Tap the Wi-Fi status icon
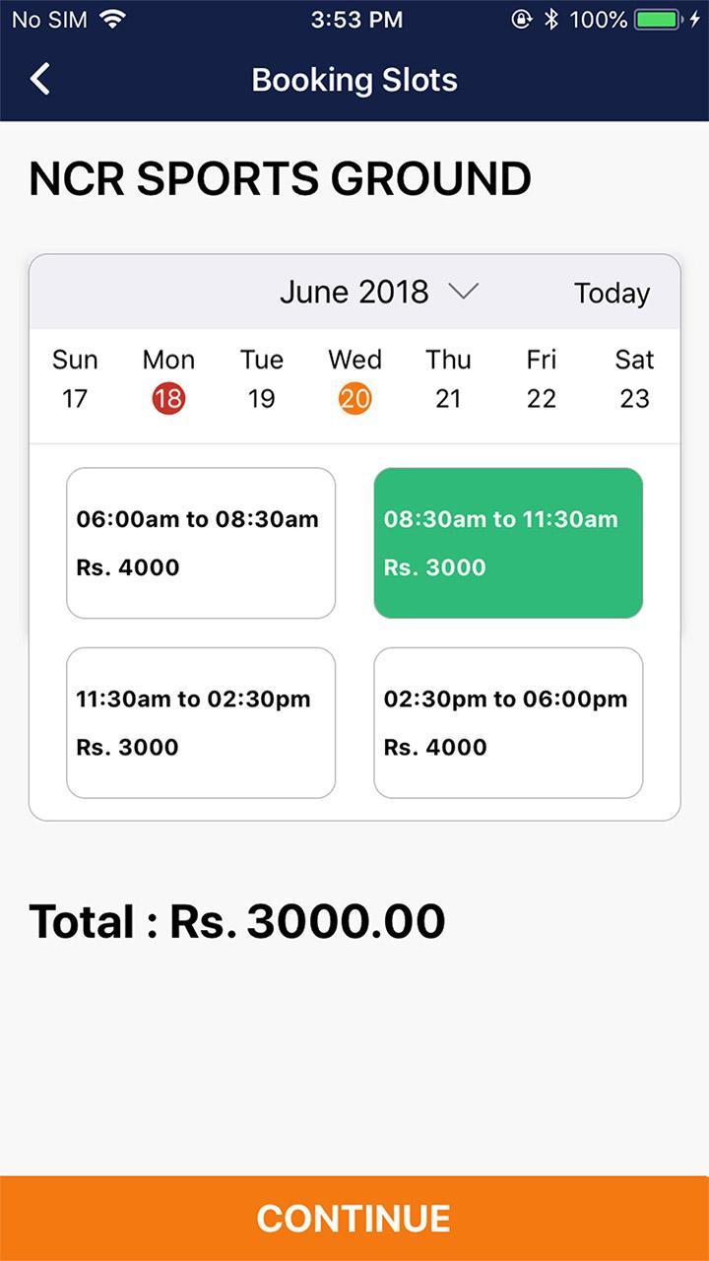The width and height of the screenshot is (709, 1261). 113,19
